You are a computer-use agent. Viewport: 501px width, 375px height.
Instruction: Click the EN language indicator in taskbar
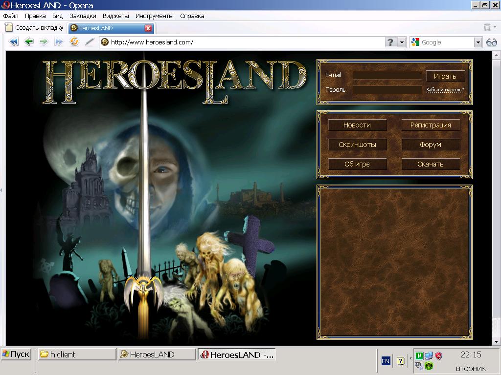click(x=386, y=361)
